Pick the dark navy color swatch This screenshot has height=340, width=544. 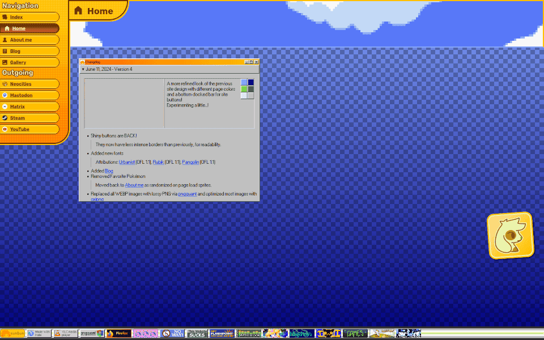click(251, 82)
